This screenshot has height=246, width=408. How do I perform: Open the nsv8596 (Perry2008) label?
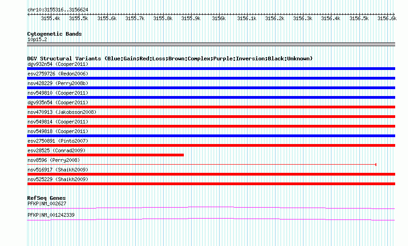coord(54,160)
